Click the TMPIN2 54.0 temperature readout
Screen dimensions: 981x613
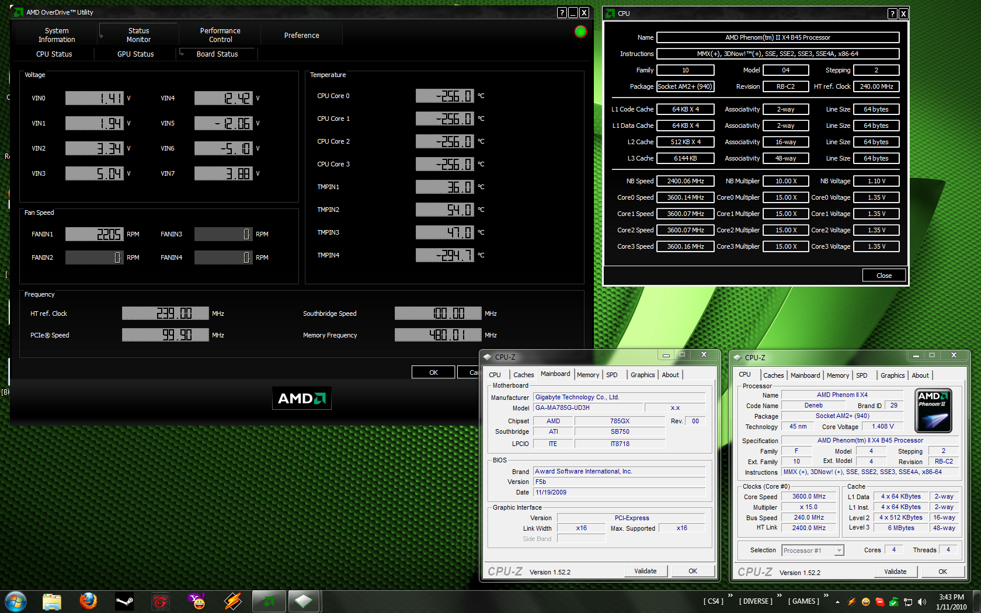(x=444, y=210)
